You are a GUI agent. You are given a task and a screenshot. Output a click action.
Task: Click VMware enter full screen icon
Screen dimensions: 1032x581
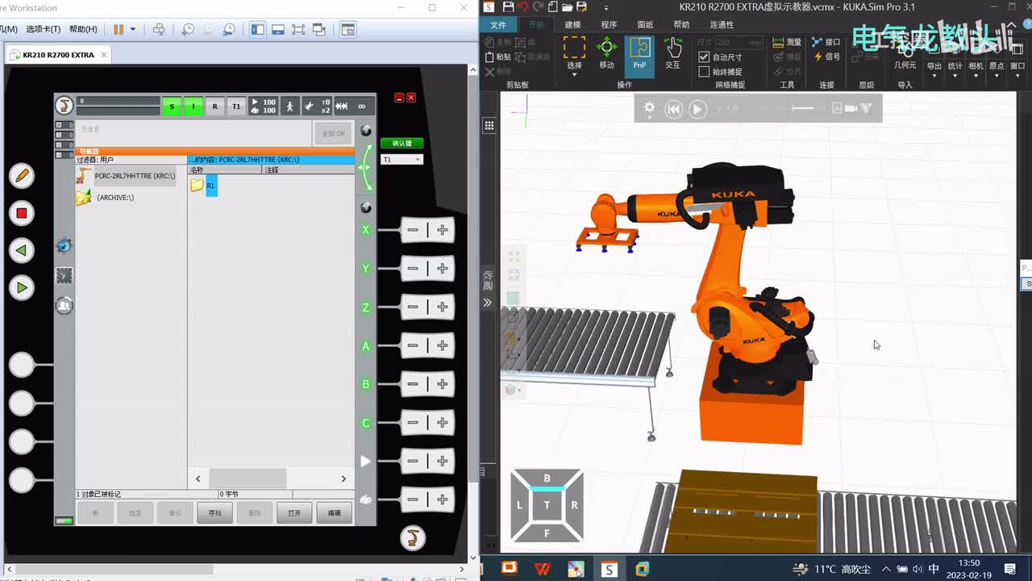click(x=298, y=29)
